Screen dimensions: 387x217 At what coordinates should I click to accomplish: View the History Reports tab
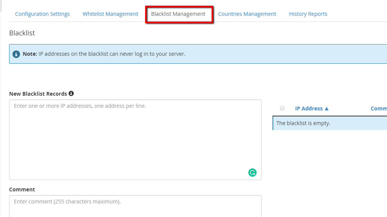[x=308, y=14]
